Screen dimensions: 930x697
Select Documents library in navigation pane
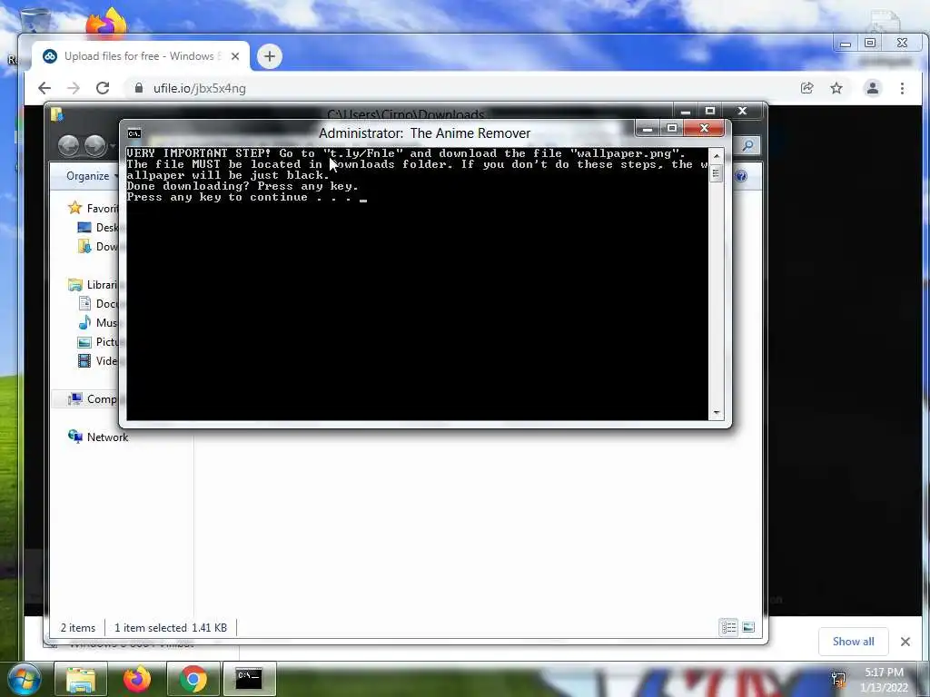(x=98, y=303)
